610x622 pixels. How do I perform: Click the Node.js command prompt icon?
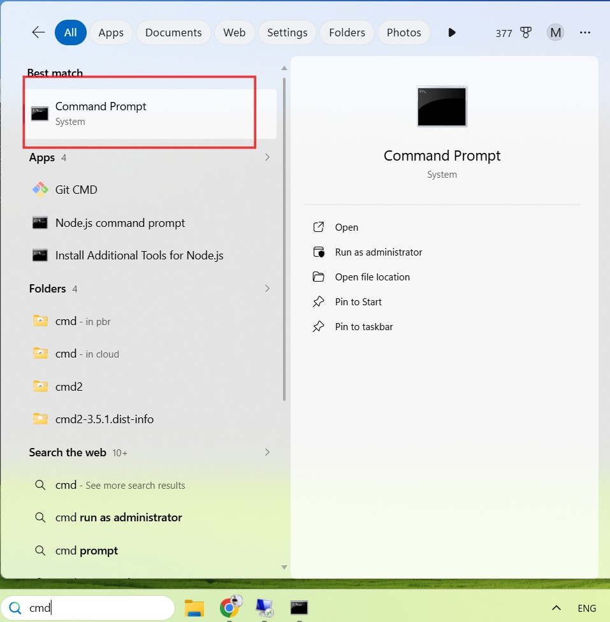40,222
